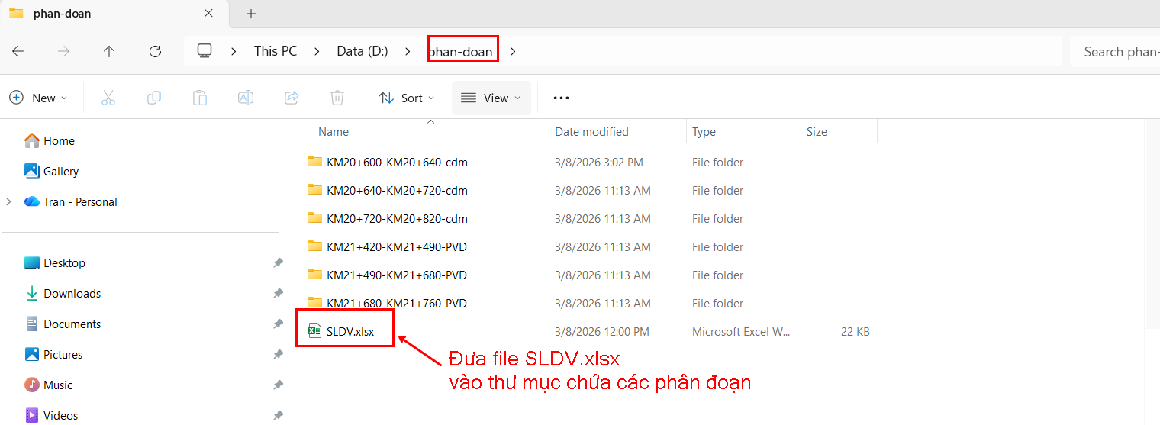Click the Rename icon in toolbar

tap(246, 98)
